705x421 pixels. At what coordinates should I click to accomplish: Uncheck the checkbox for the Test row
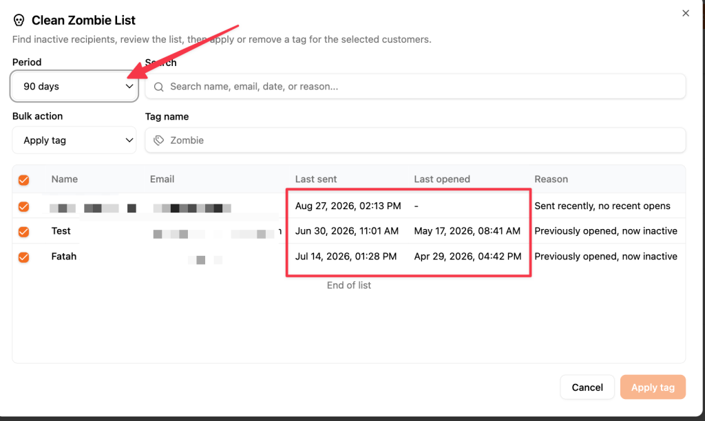(24, 232)
